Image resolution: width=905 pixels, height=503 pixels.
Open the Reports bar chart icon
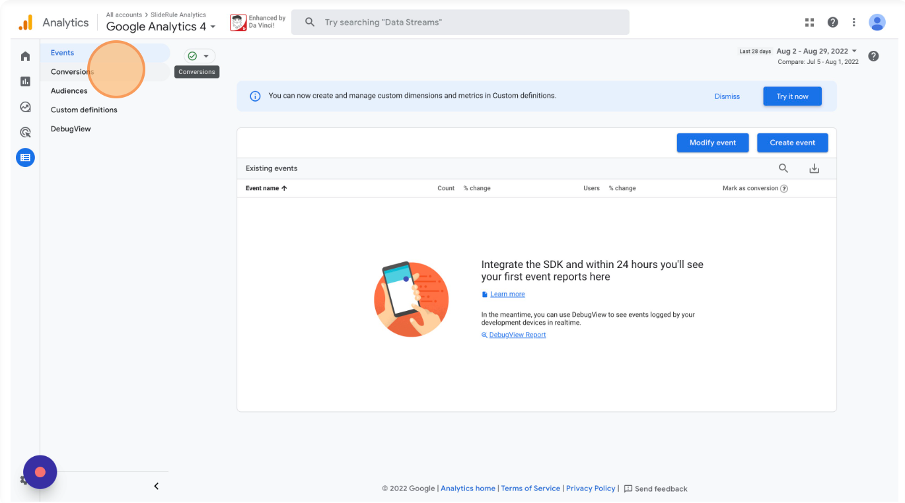[x=25, y=81]
